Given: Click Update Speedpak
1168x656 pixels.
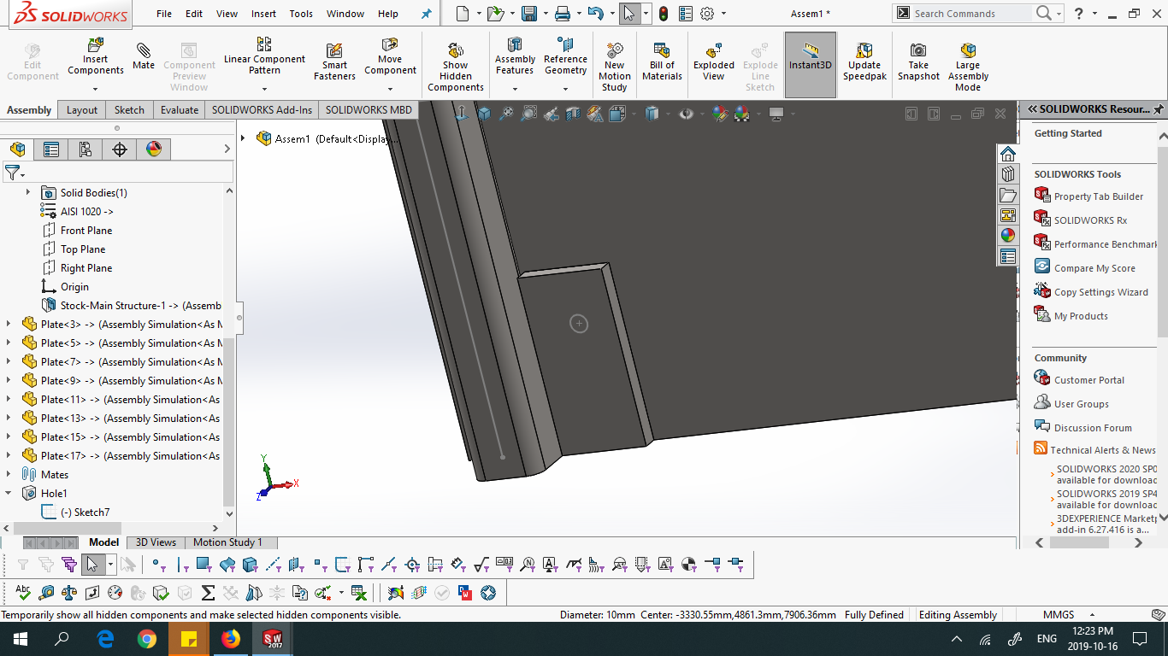Looking at the screenshot, I should tap(864, 61).
